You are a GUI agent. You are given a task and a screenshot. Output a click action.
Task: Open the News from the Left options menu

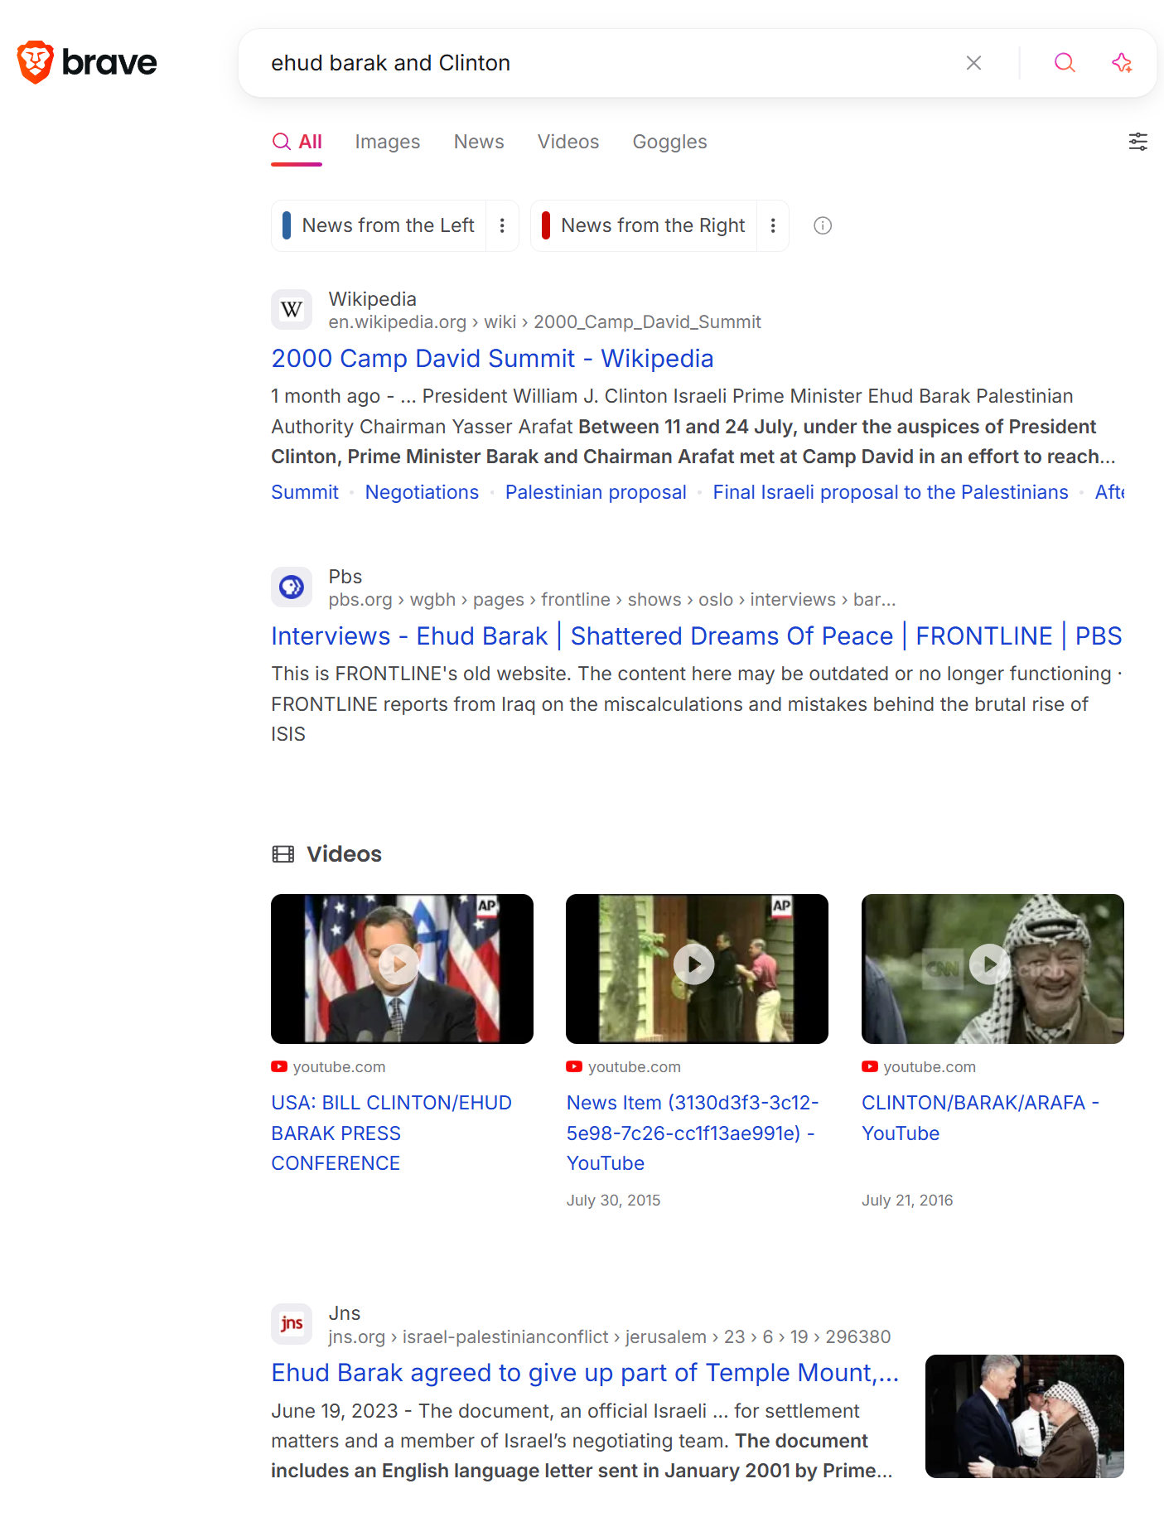point(502,225)
